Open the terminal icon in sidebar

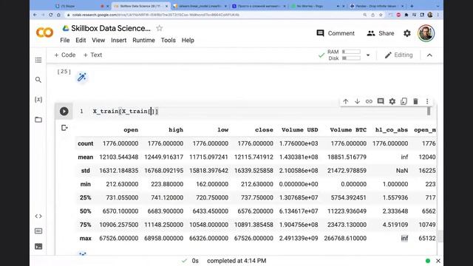(38, 246)
